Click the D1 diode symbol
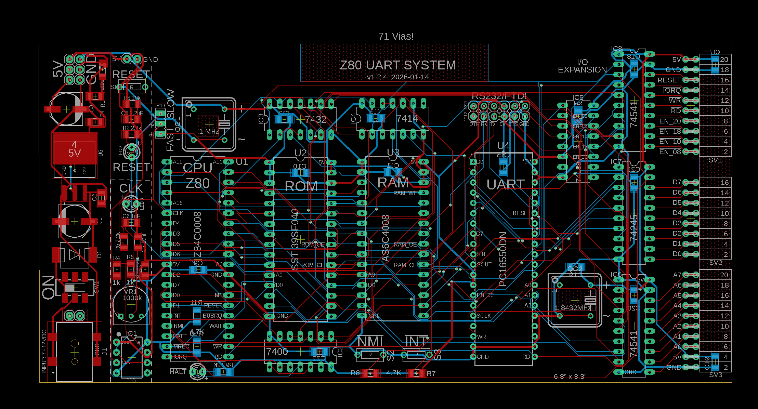 pos(75,255)
